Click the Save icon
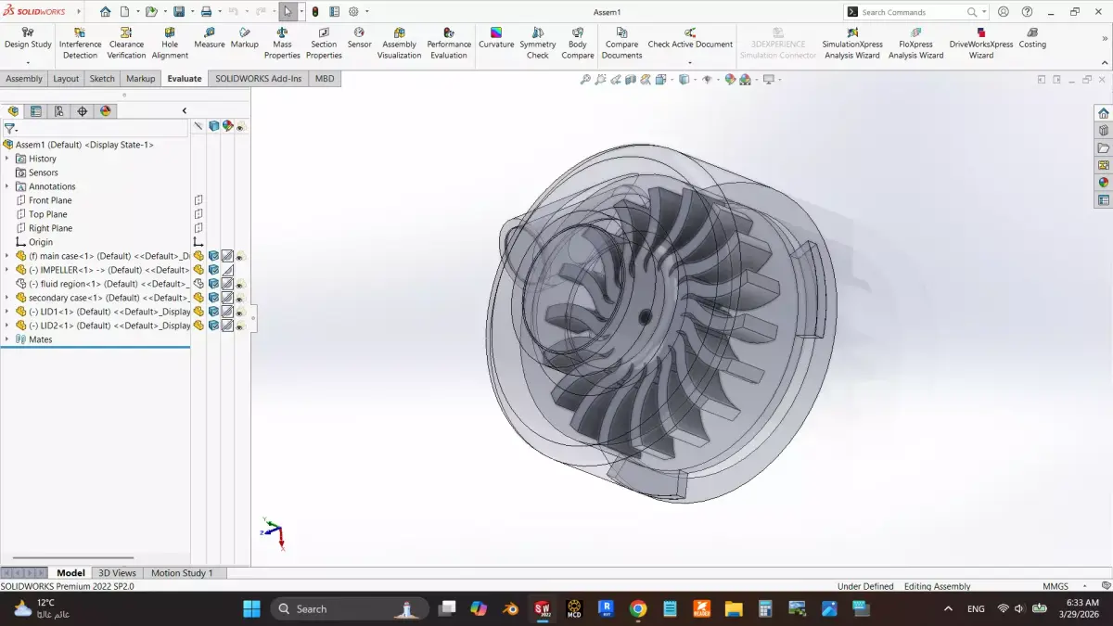 [178, 12]
